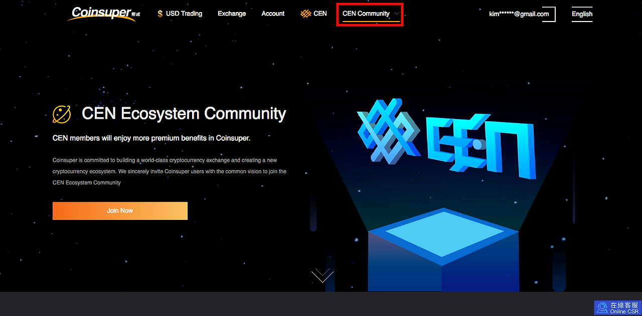
Task: Click the 'CEN members will enjoy more premium benefits' text
Action: coord(151,138)
